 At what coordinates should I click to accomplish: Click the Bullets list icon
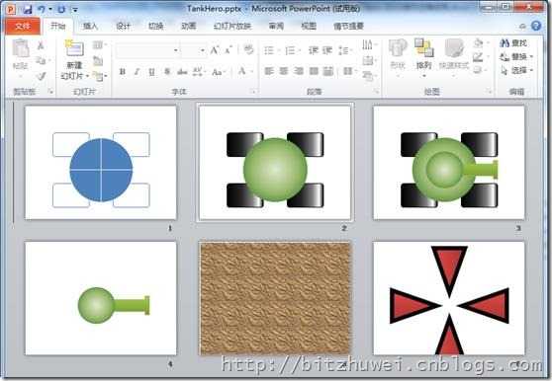click(x=269, y=50)
